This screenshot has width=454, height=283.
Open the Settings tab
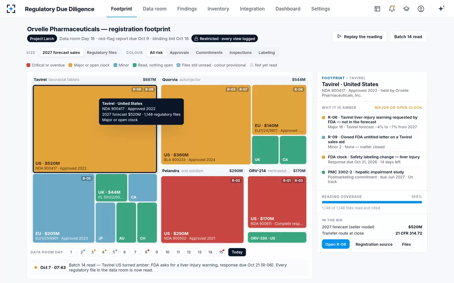(x=321, y=9)
